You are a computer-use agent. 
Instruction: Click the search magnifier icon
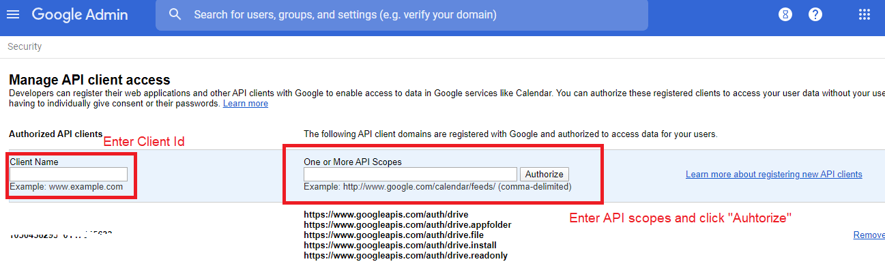coord(175,14)
